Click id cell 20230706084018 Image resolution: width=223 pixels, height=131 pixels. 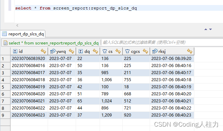(29, 80)
